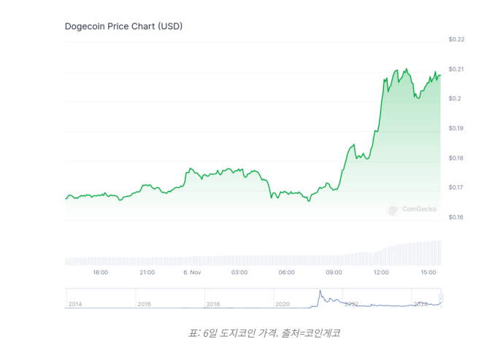Click the 2014 label in the history navigator

click(75, 303)
